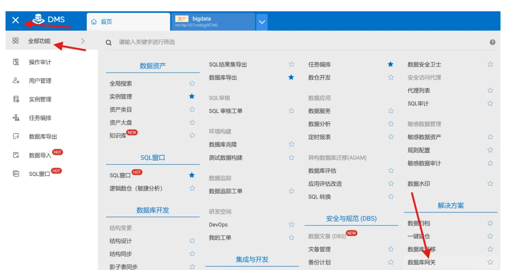
Task: Expand 全部功能 chevron arrow
Action: (x=83, y=41)
